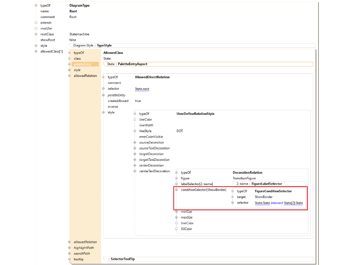
Task: Click the diamond icon next to targetDecoration
Action: [x=135, y=154]
